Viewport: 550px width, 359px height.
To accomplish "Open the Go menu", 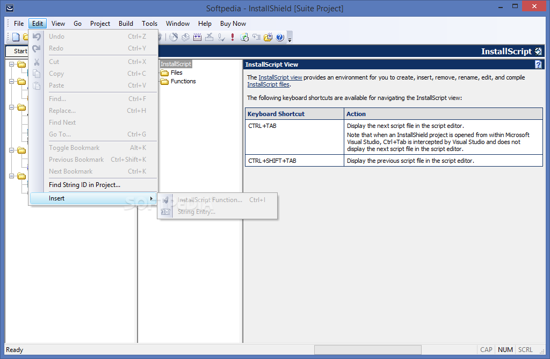I will (x=77, y=24).
